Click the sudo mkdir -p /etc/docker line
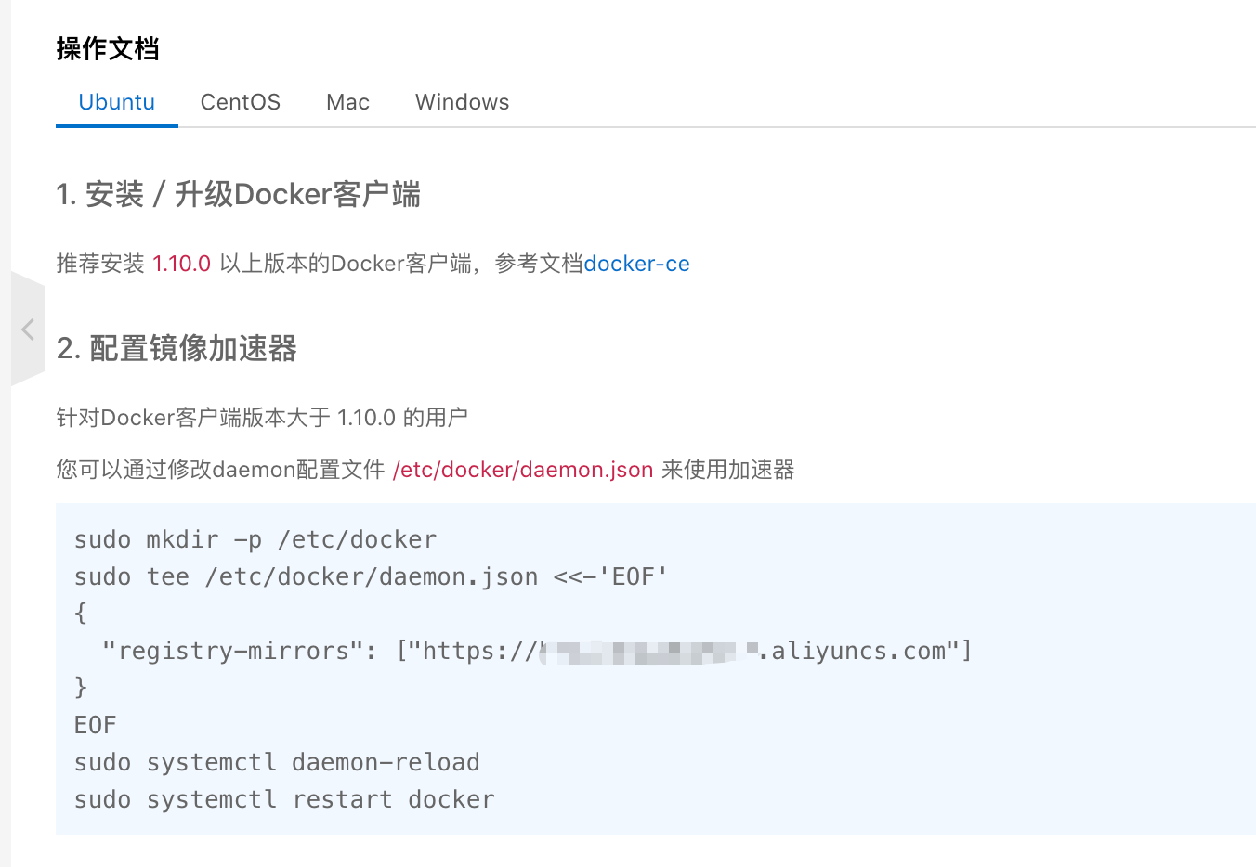 pyautogui.click(x=255, y=539)
